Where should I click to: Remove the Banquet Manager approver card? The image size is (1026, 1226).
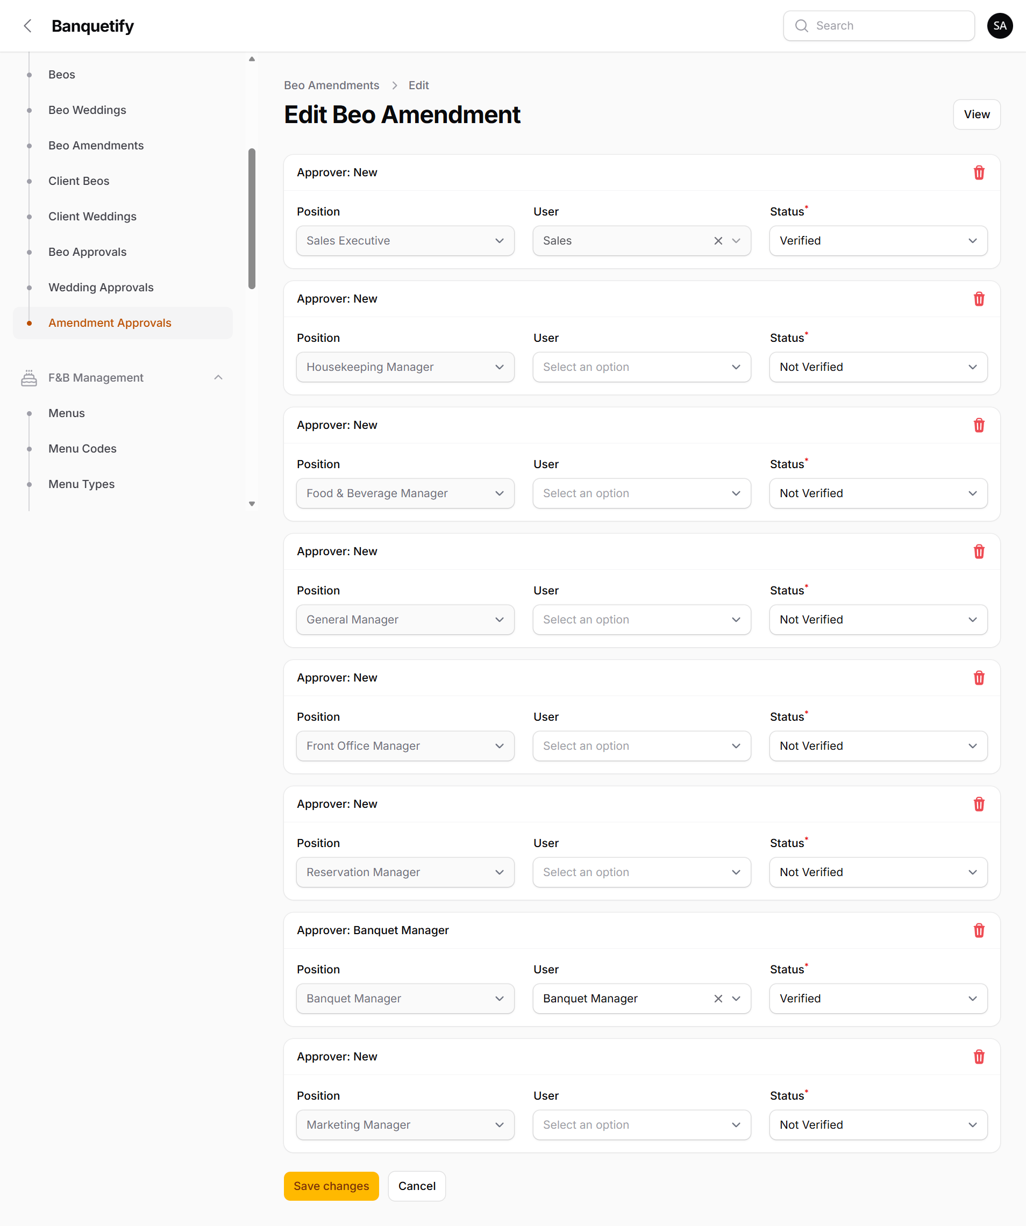click(979, 930)
